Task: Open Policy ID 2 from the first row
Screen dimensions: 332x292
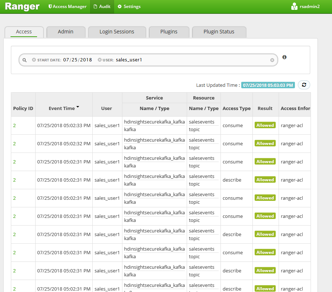Action: (14, 125)
